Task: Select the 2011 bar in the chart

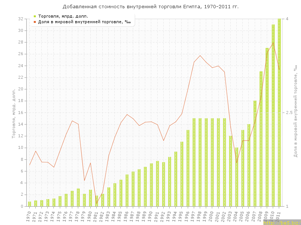Action: coord(279,112)
